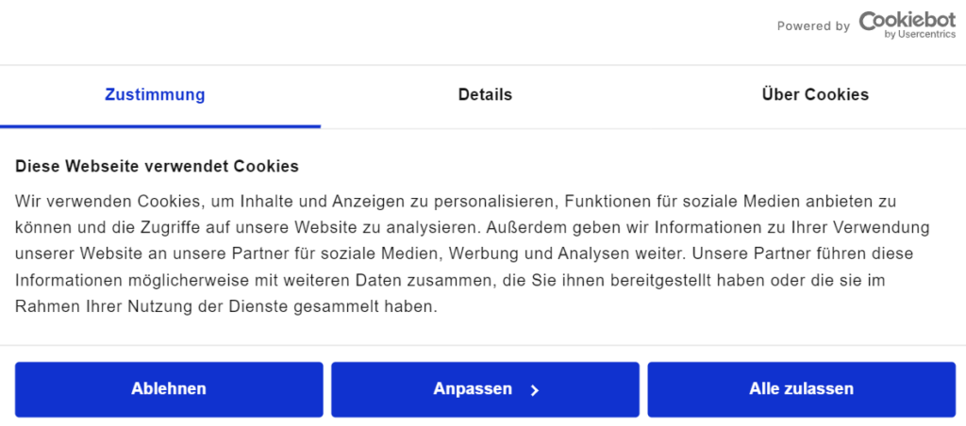This screenshot has width=966, height=426.
Task: Select the Zustimmung tab
Action: (155, 95)
